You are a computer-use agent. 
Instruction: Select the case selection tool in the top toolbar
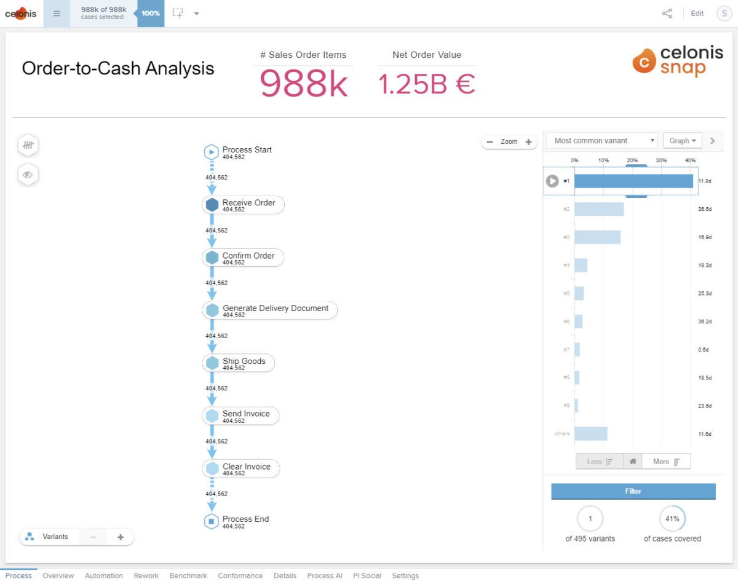tap(177, 13)
